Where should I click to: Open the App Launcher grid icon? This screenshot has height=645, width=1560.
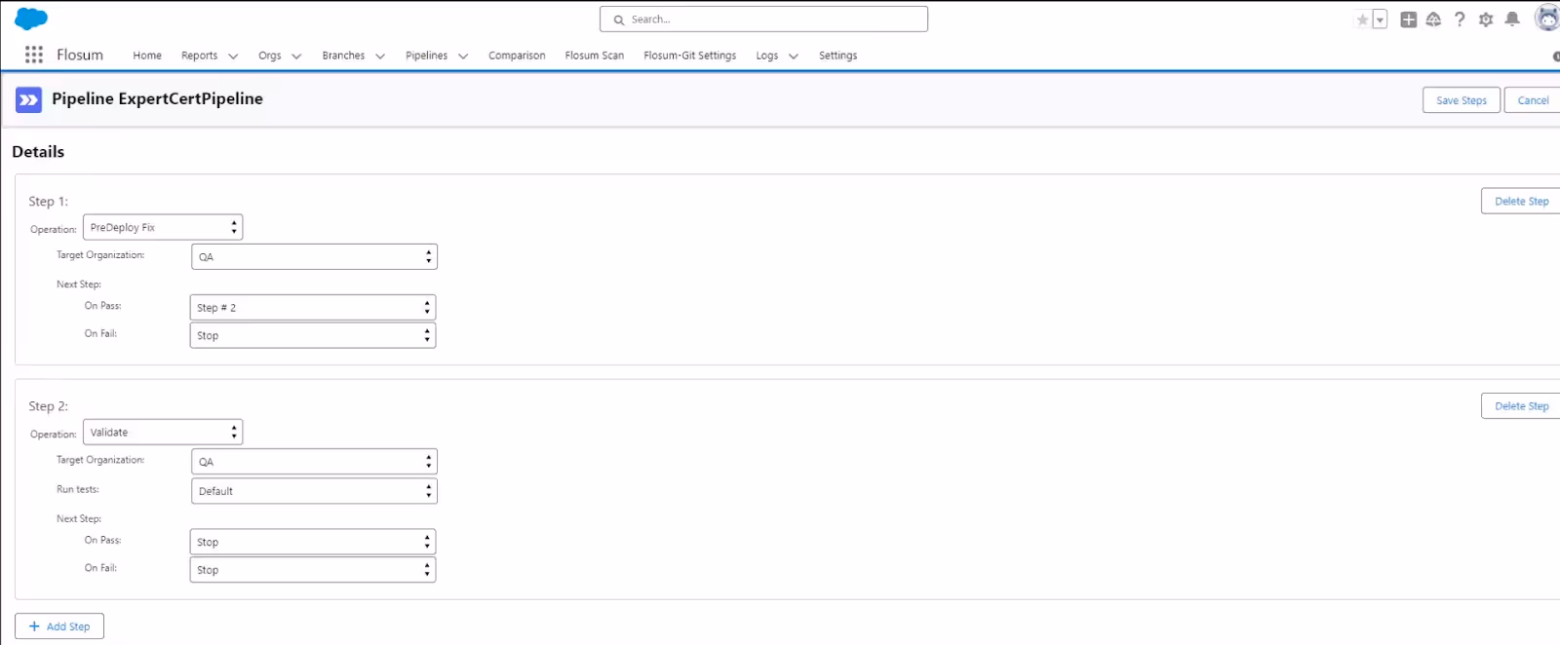34,55
